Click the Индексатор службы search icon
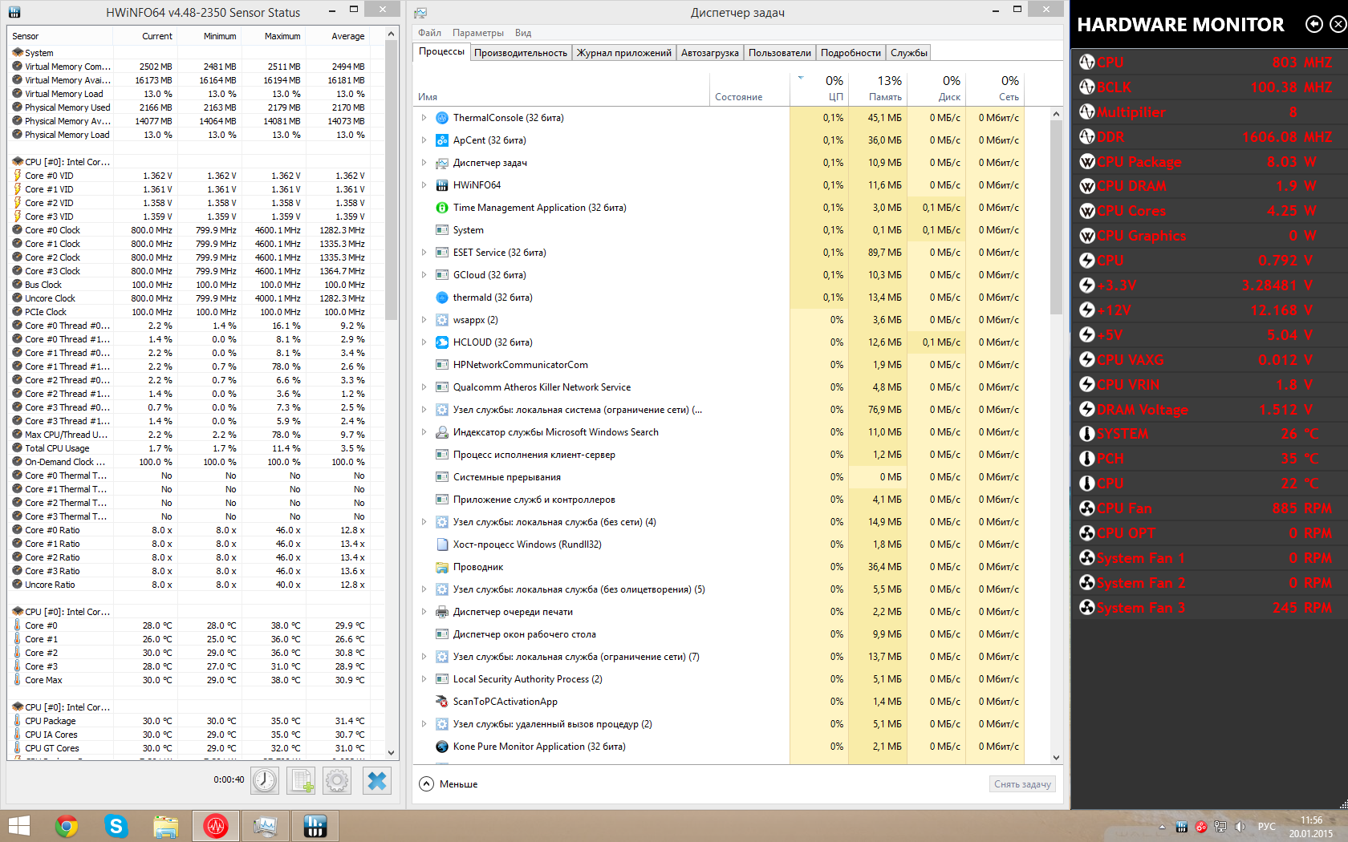Viewport: 1348px width, 842px height. pos(441,432)
